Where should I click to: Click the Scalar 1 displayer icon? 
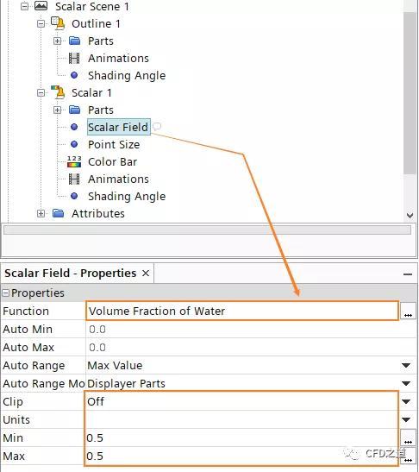click(x=58, y=92)
